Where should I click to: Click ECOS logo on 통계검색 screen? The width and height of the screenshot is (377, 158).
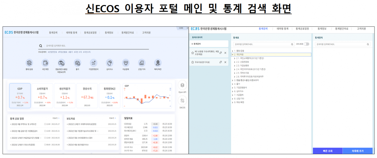click(x=195, y=29)
